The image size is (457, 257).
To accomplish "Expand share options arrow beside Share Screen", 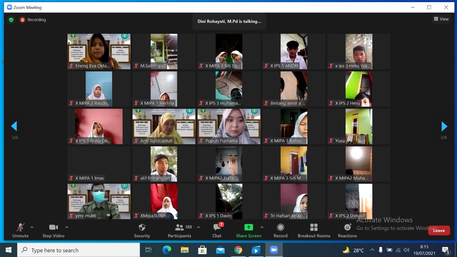I will click(x=262, y=227).
